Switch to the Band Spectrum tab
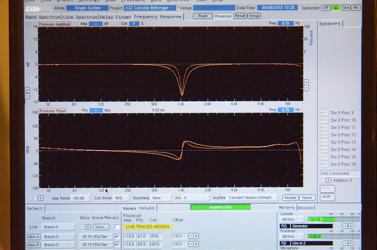 click(x=43, y=17)
